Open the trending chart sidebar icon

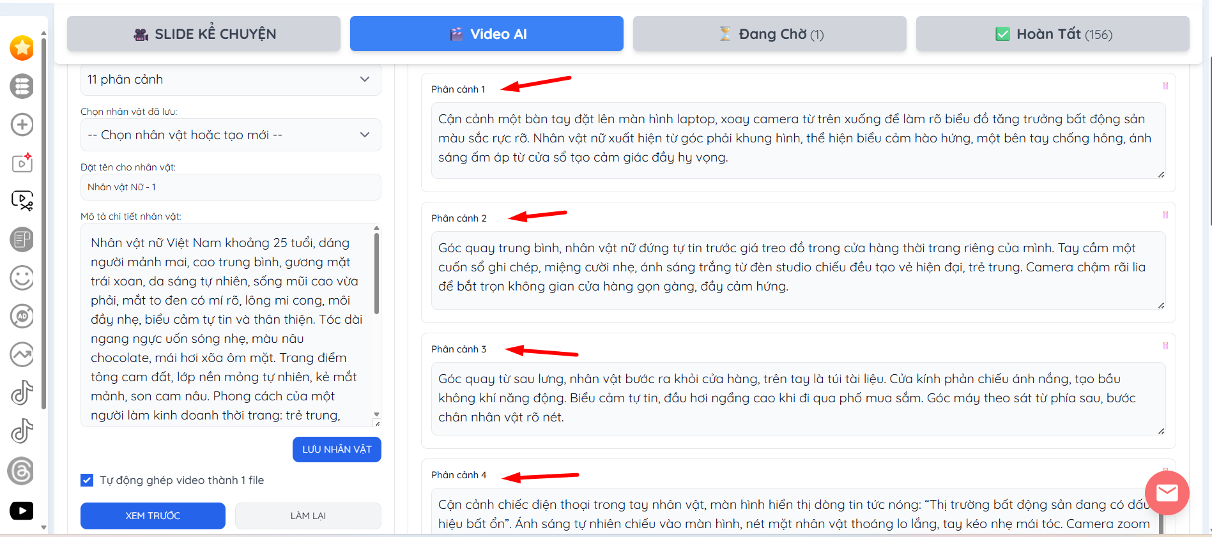[22, 354]
